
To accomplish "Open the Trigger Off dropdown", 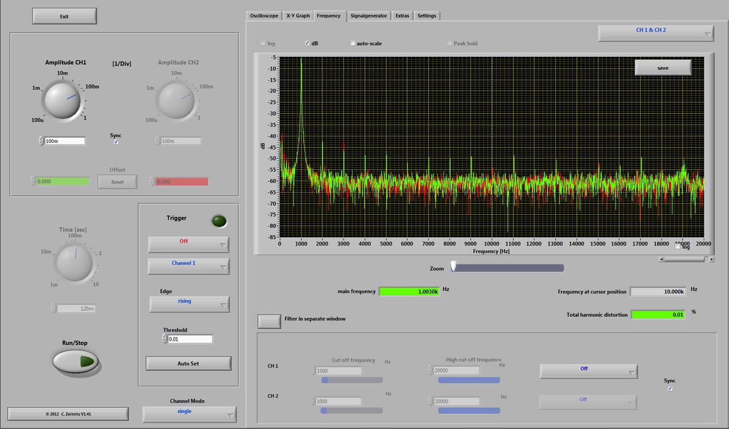I will (189, 244).
